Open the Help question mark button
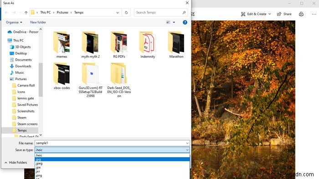 (185, 22)
